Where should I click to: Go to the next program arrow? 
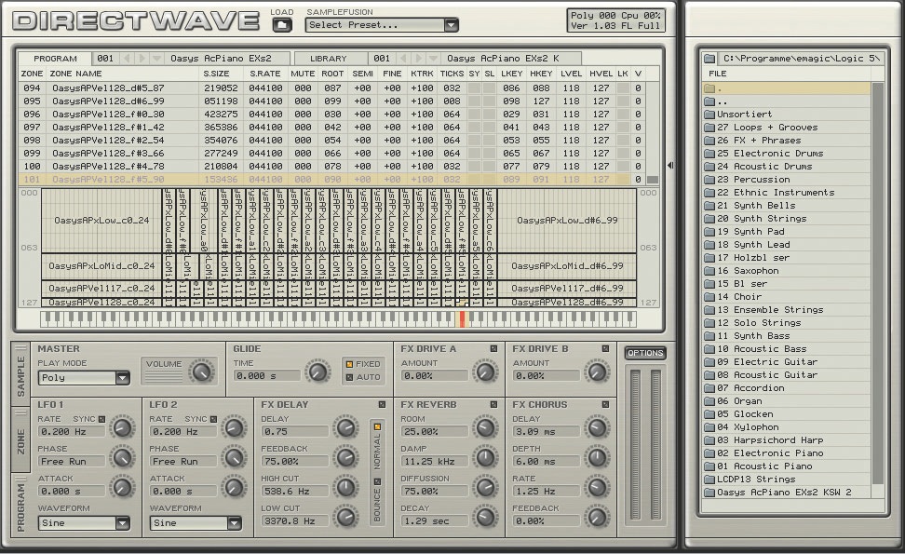point(142,59)
